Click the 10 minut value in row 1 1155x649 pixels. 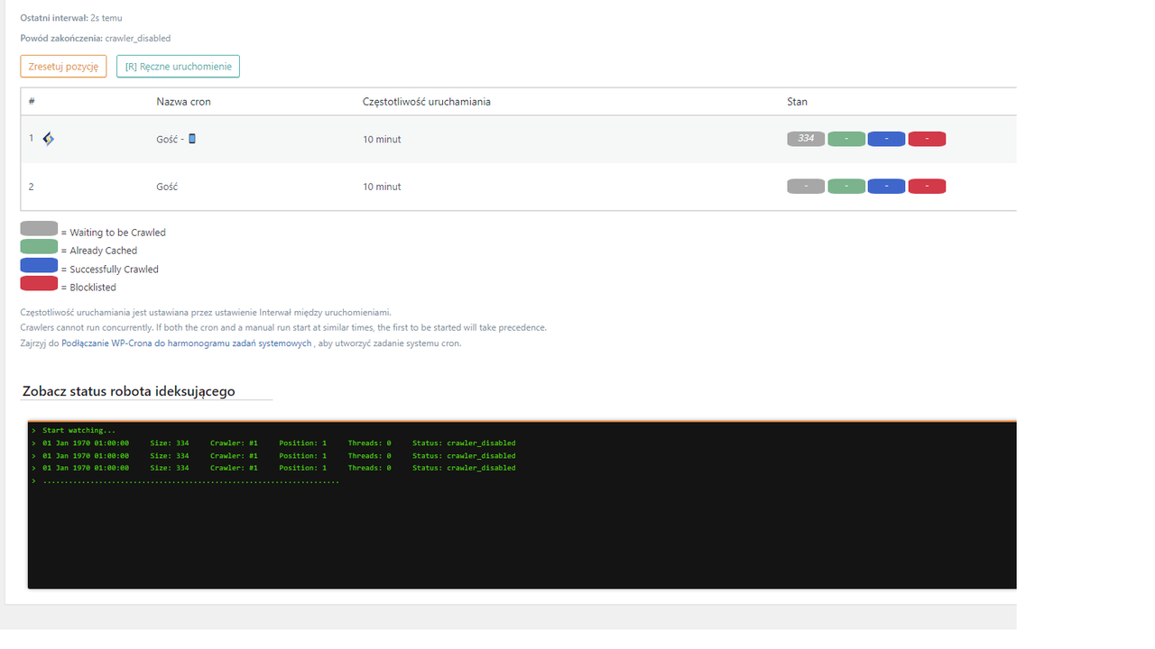[382, 140]
